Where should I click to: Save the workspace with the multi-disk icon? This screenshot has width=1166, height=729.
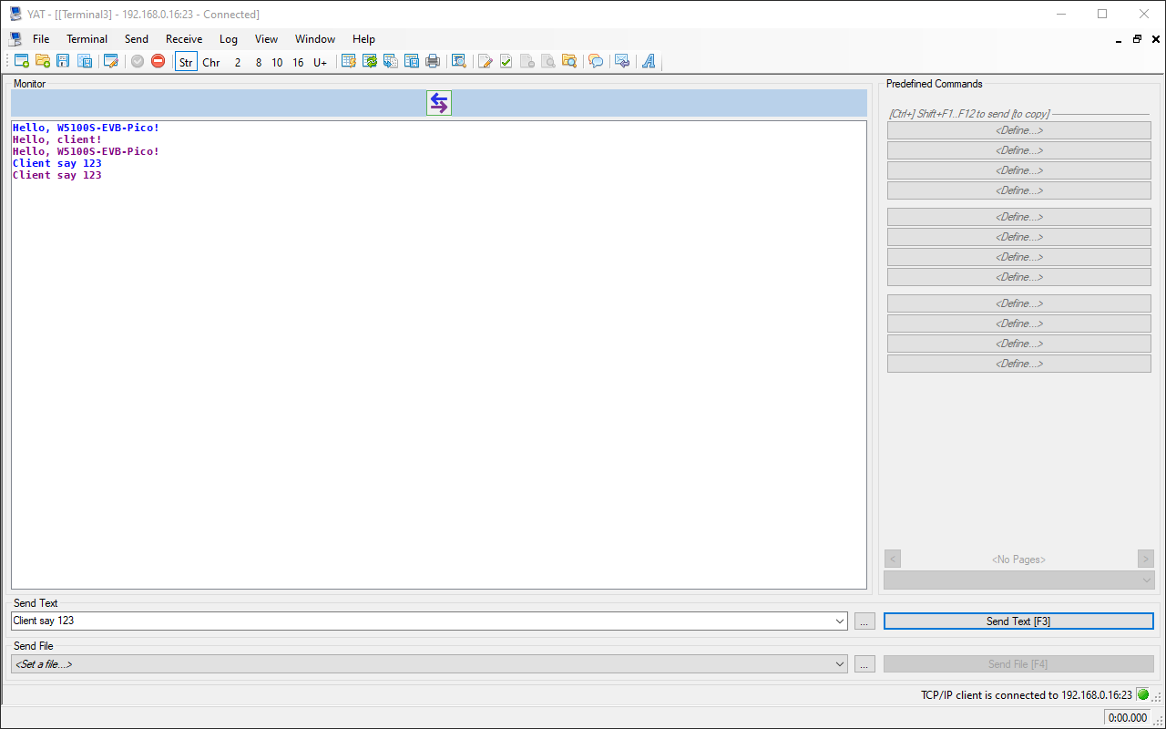pyautogui.click(x=85, y=62)
